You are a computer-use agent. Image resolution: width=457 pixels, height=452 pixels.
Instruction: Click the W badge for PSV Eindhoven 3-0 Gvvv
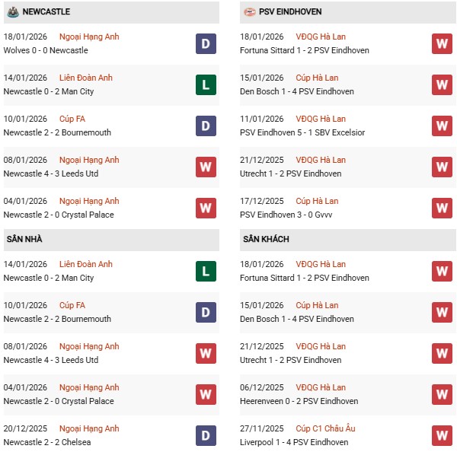click(442, 208)
